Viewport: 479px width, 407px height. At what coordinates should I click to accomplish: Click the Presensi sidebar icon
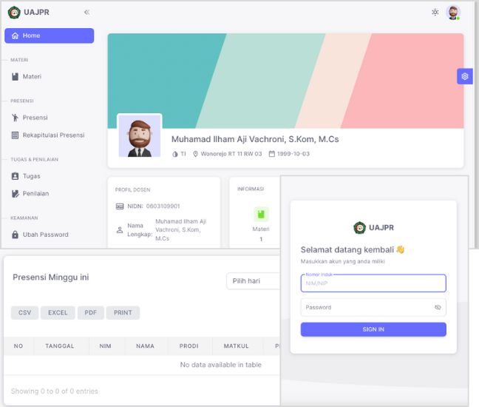tap(16, 117)
